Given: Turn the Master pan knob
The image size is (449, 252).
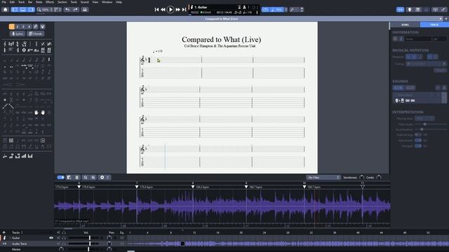Looking at the screenshot, I should [x=109, y=249].
